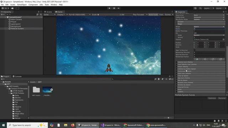Click the cloud services icon
The height and width of the screenshot is (128, 228).
[12, 8]
